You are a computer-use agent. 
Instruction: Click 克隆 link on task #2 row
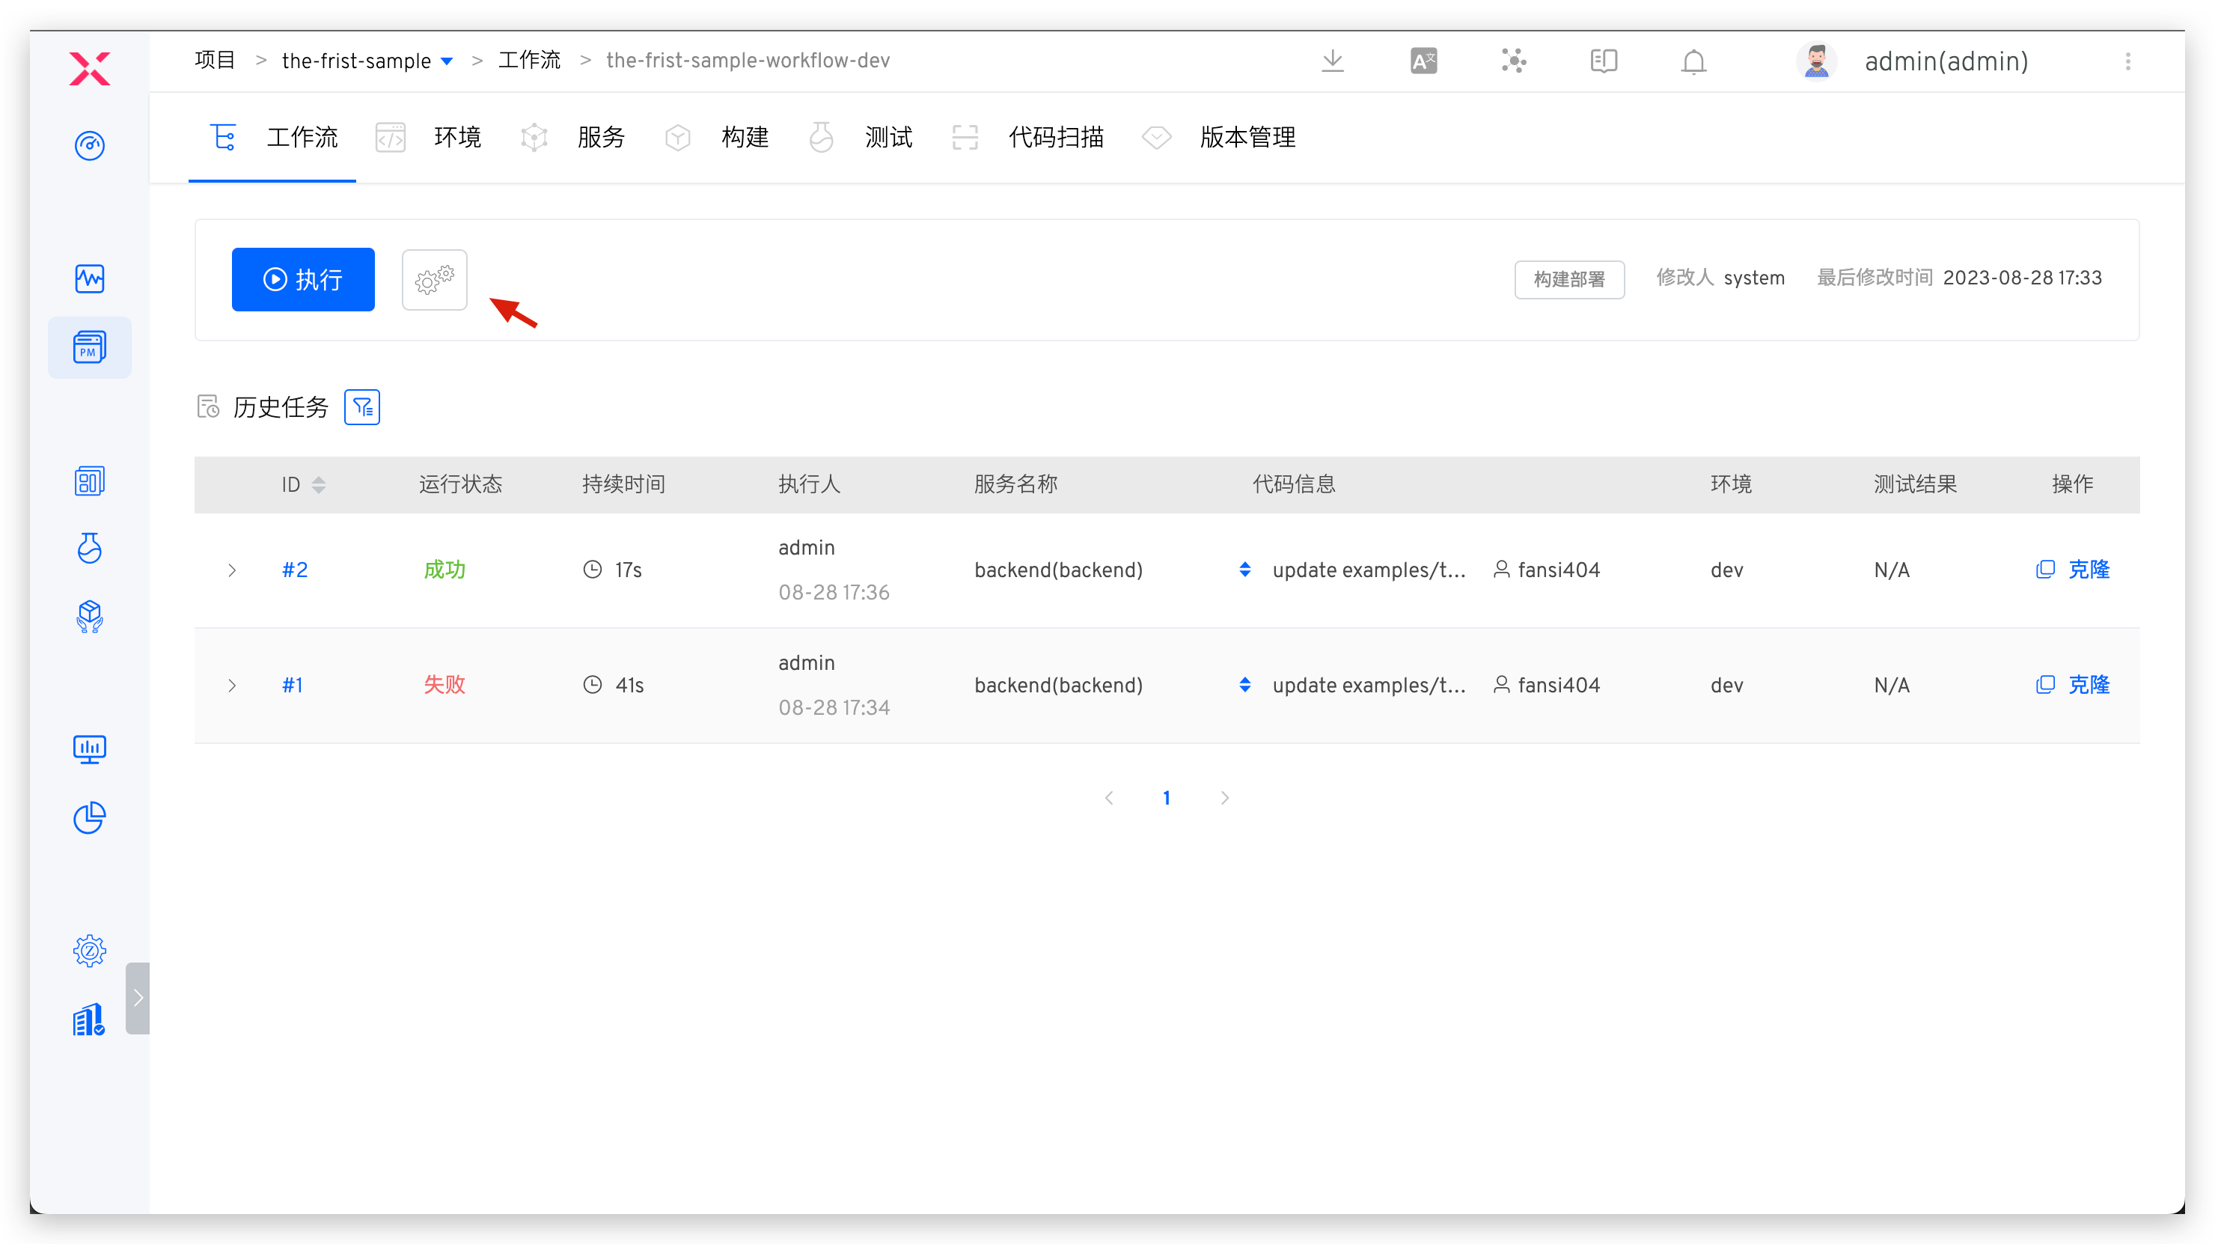coord(2089,569)
